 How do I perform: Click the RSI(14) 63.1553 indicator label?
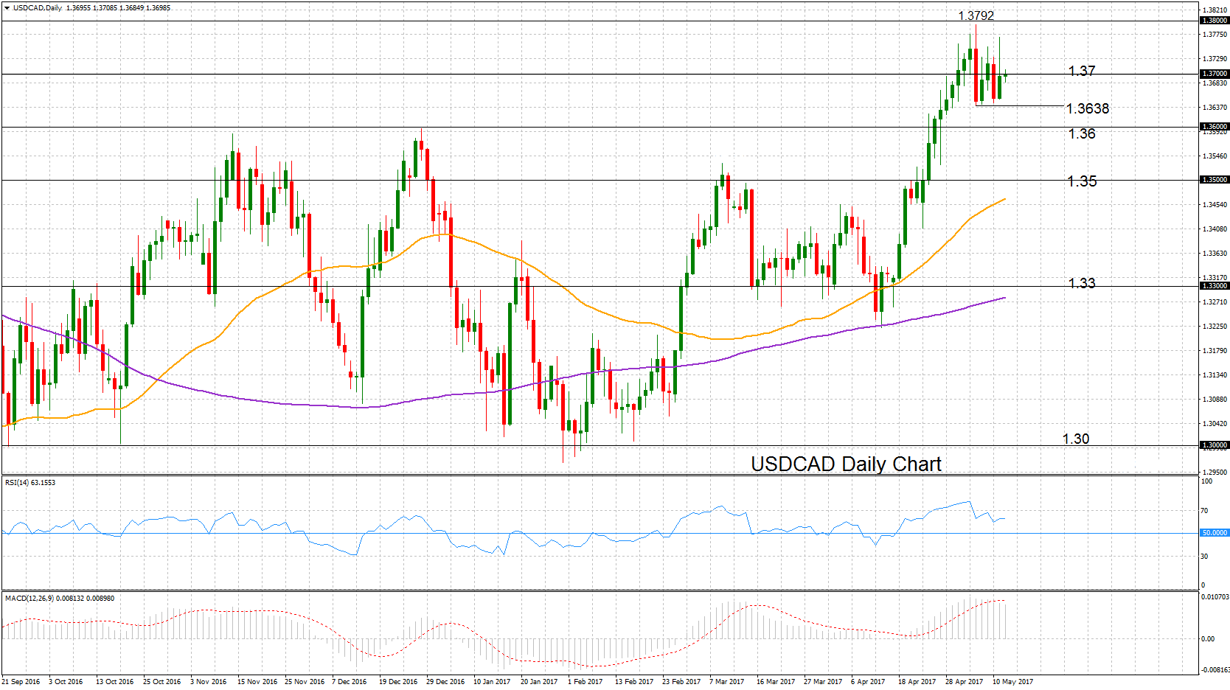30,483
